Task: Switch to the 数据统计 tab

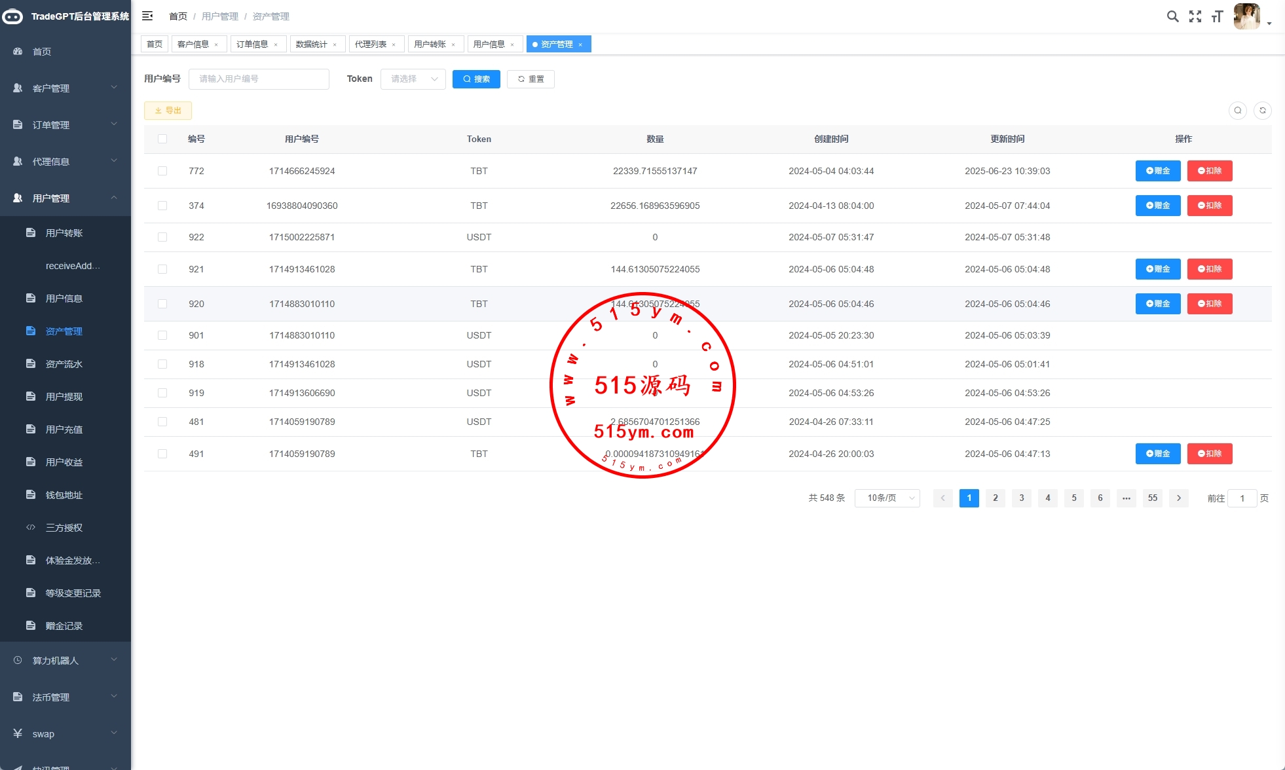Action: pos(311,45)
